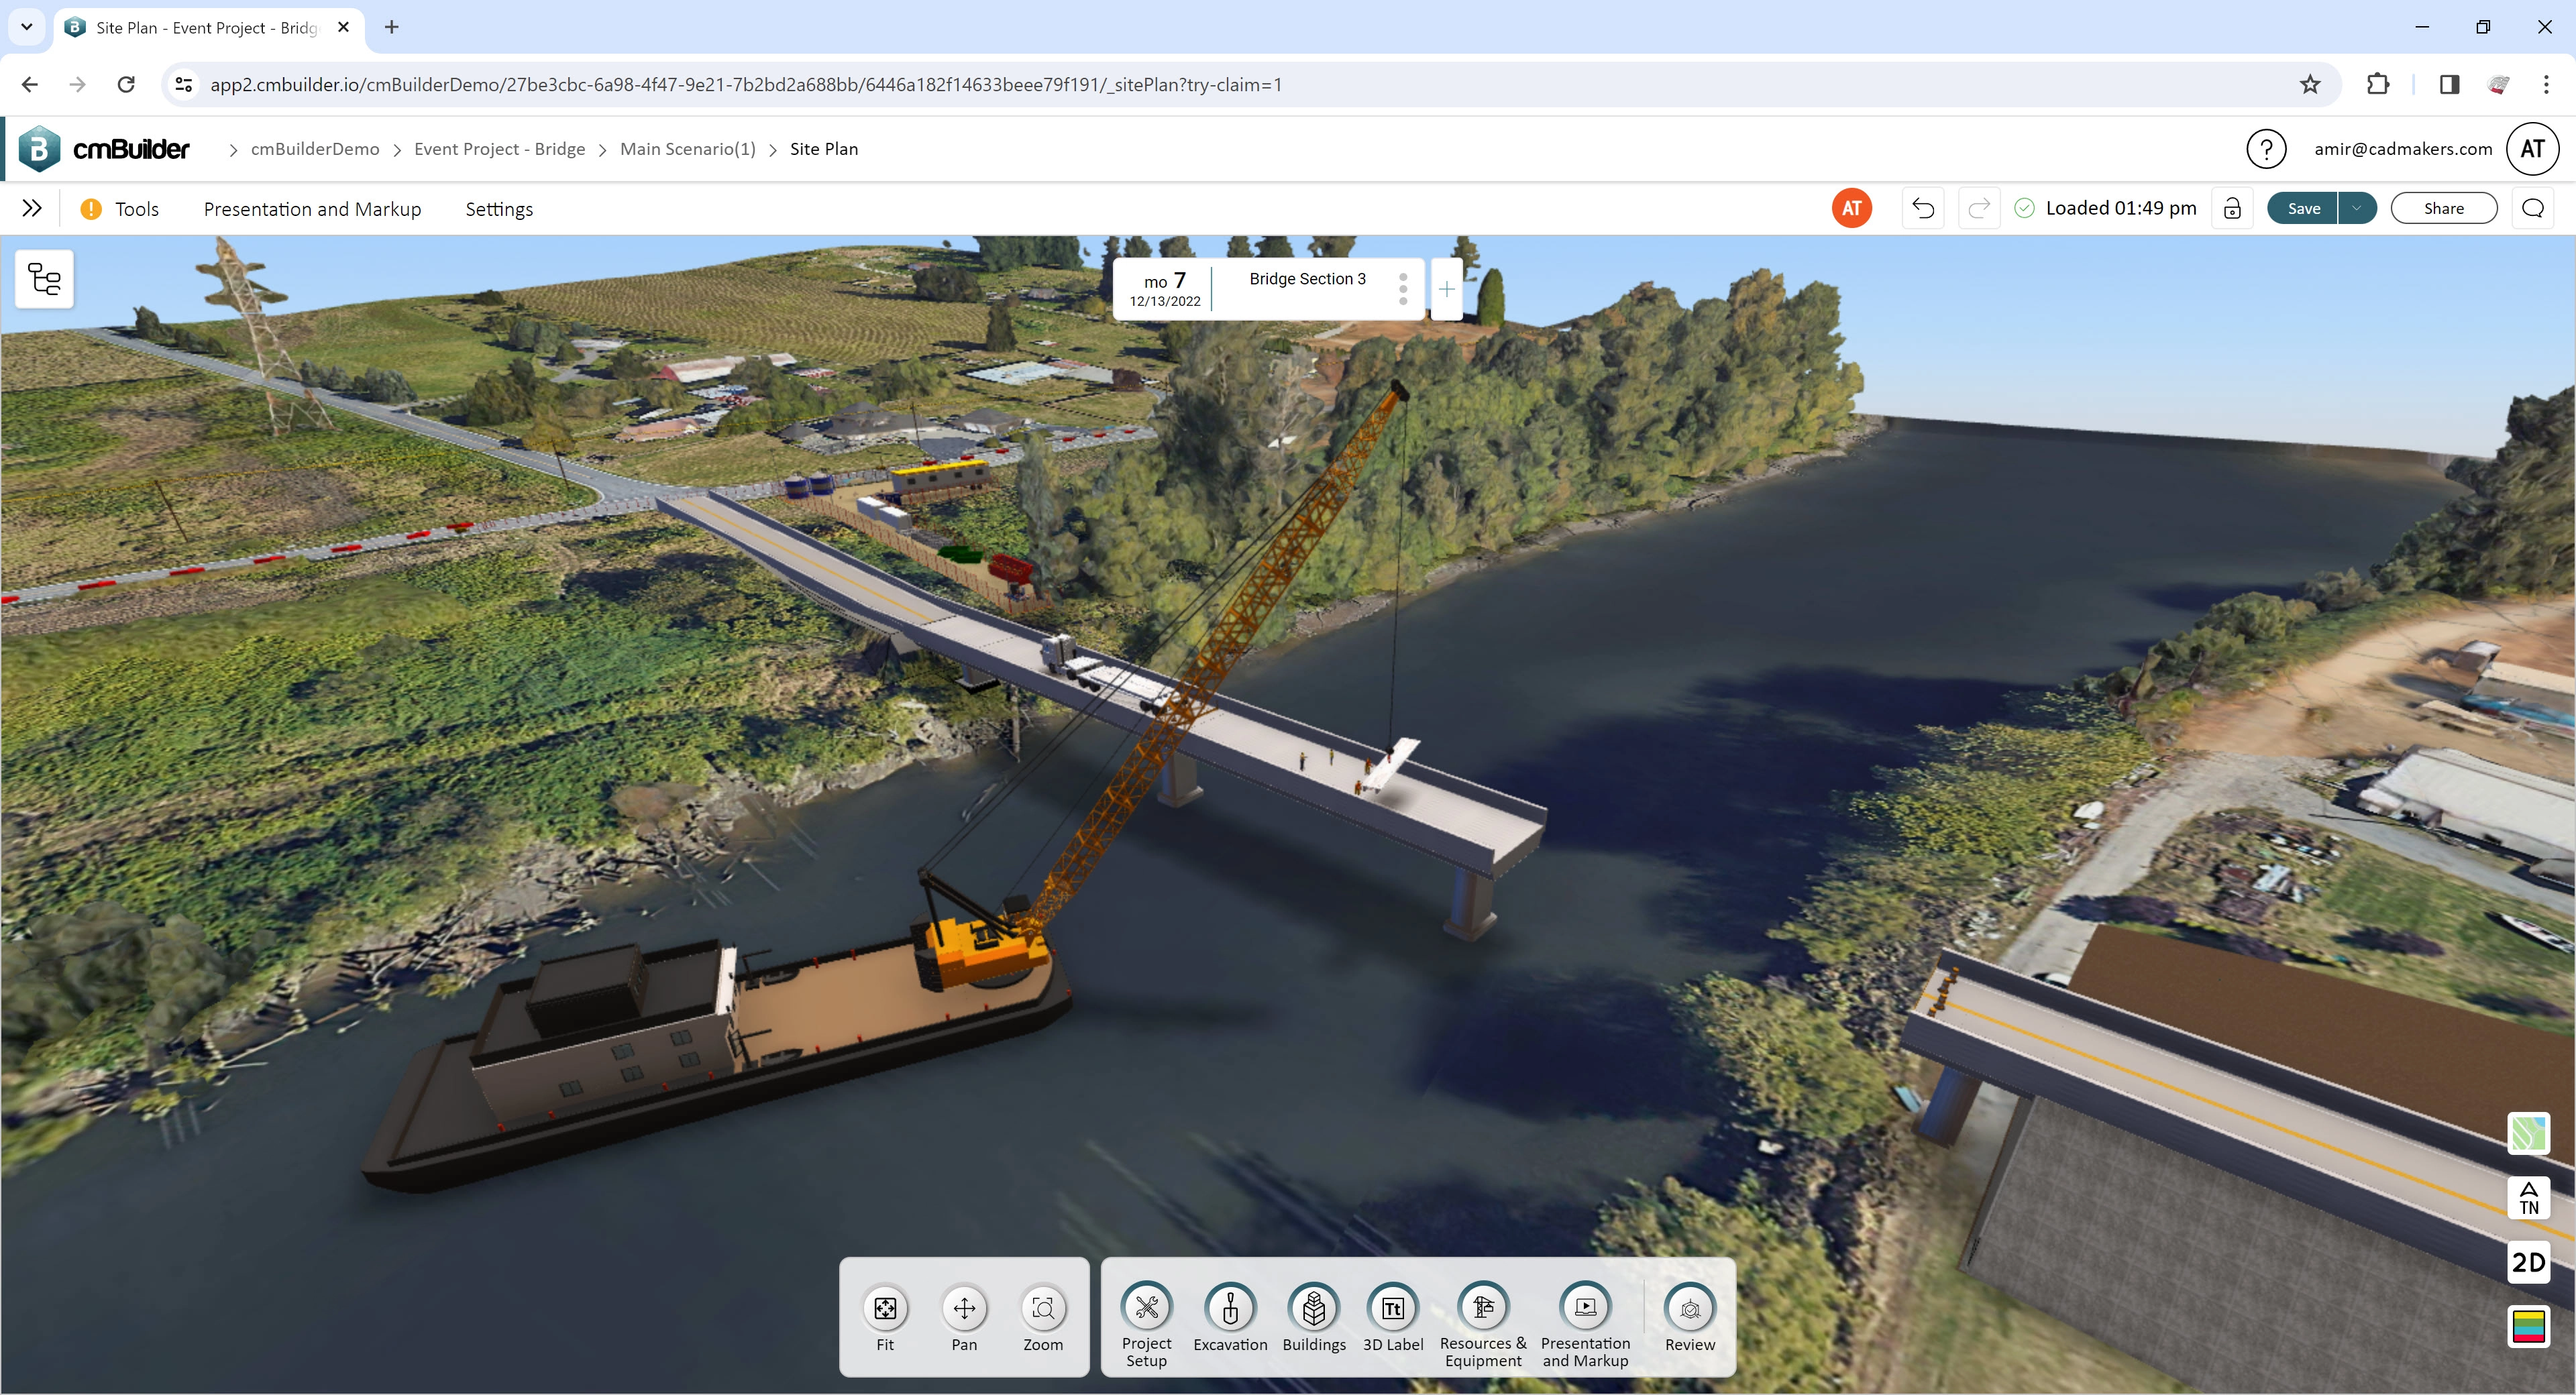The width and height of the screenshot is (2576, 1395).
Task: Activate the Pan tool
Action: [963, 1308]
